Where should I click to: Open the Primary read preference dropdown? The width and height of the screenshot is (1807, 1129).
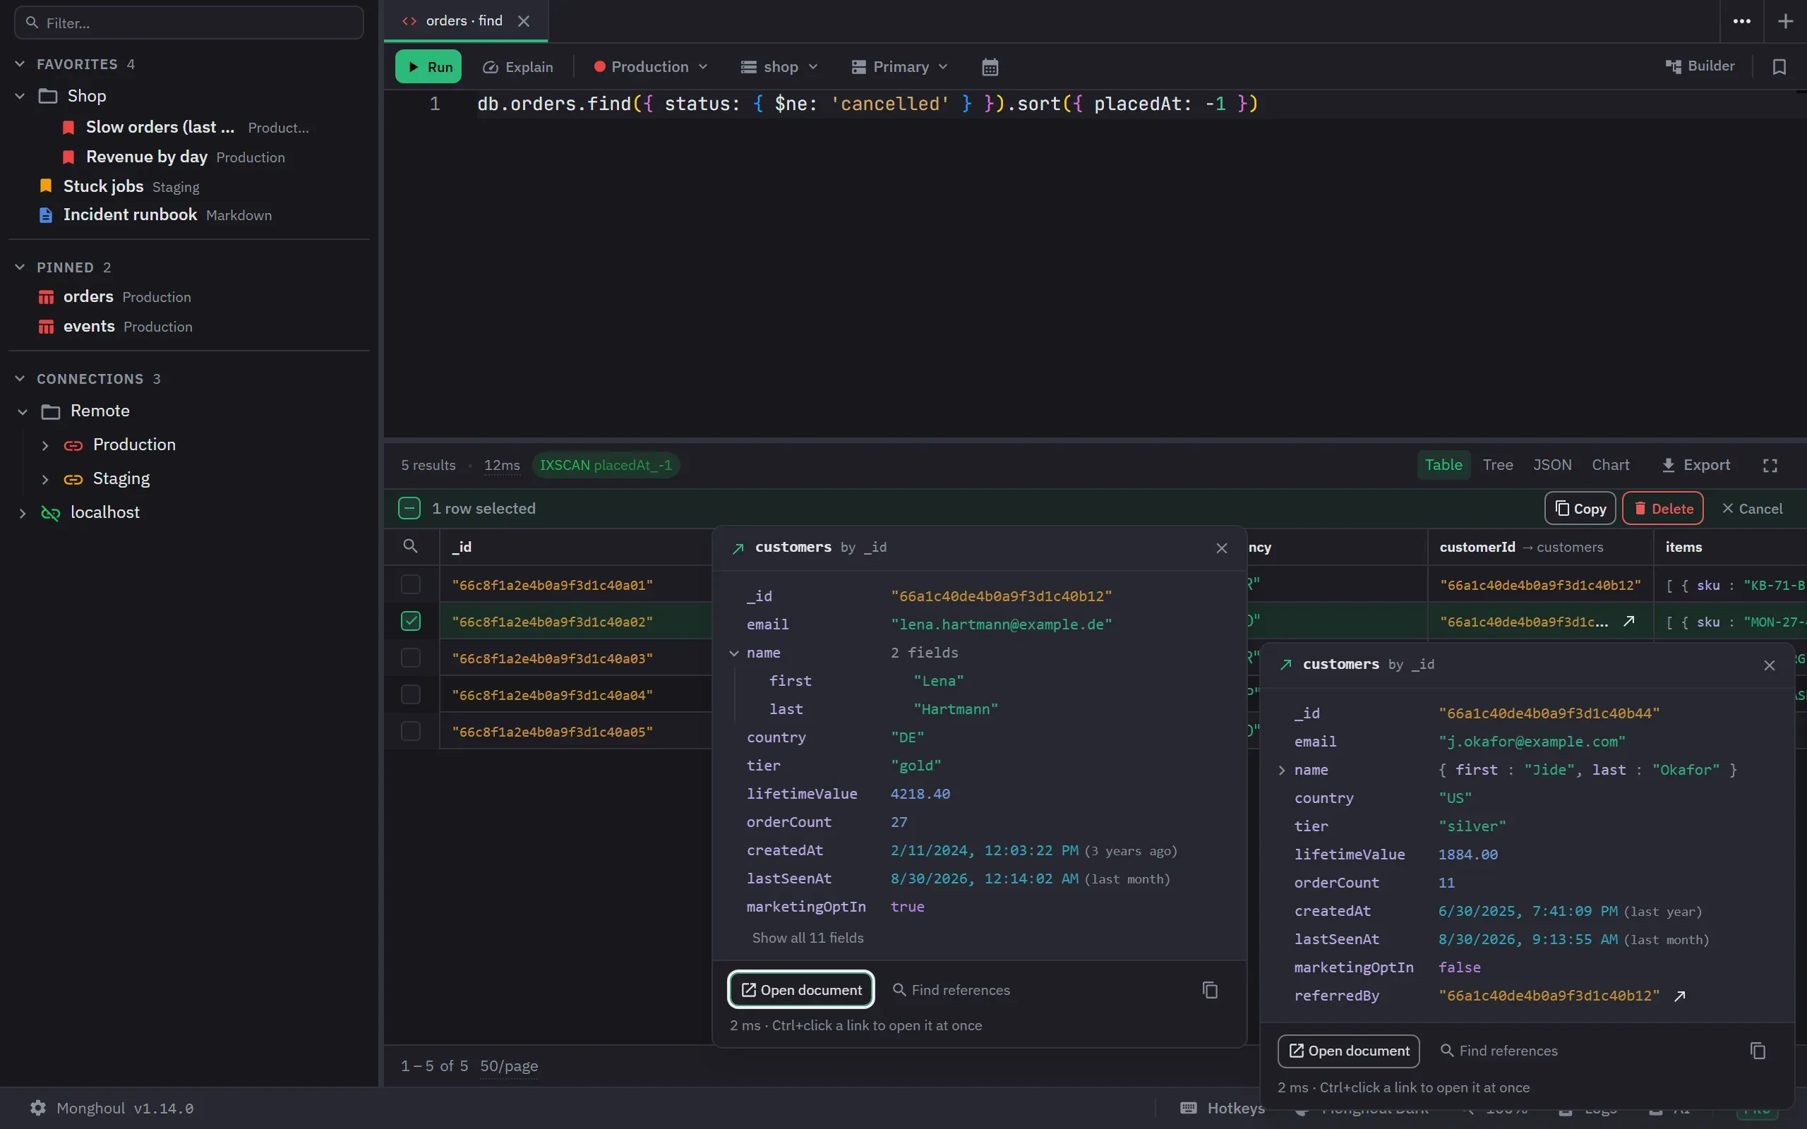[x=899, y=66]
